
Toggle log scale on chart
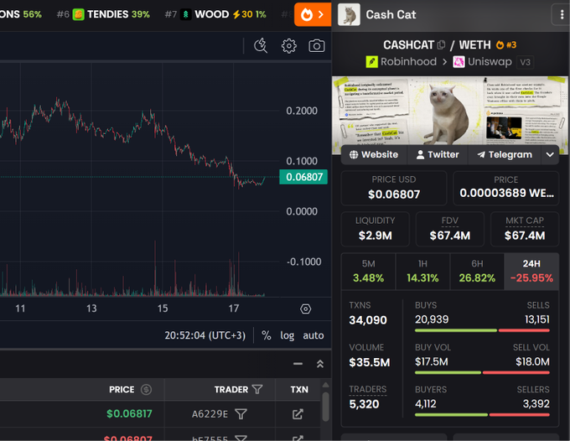tap(288, 335)
